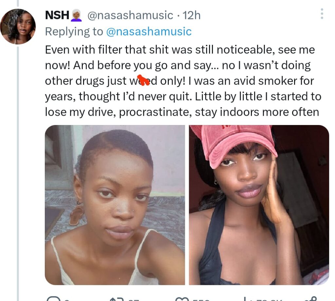335x301 pixels.
Task: Open the @nasashamusic handle beside the name
Action: pos(130,15)
